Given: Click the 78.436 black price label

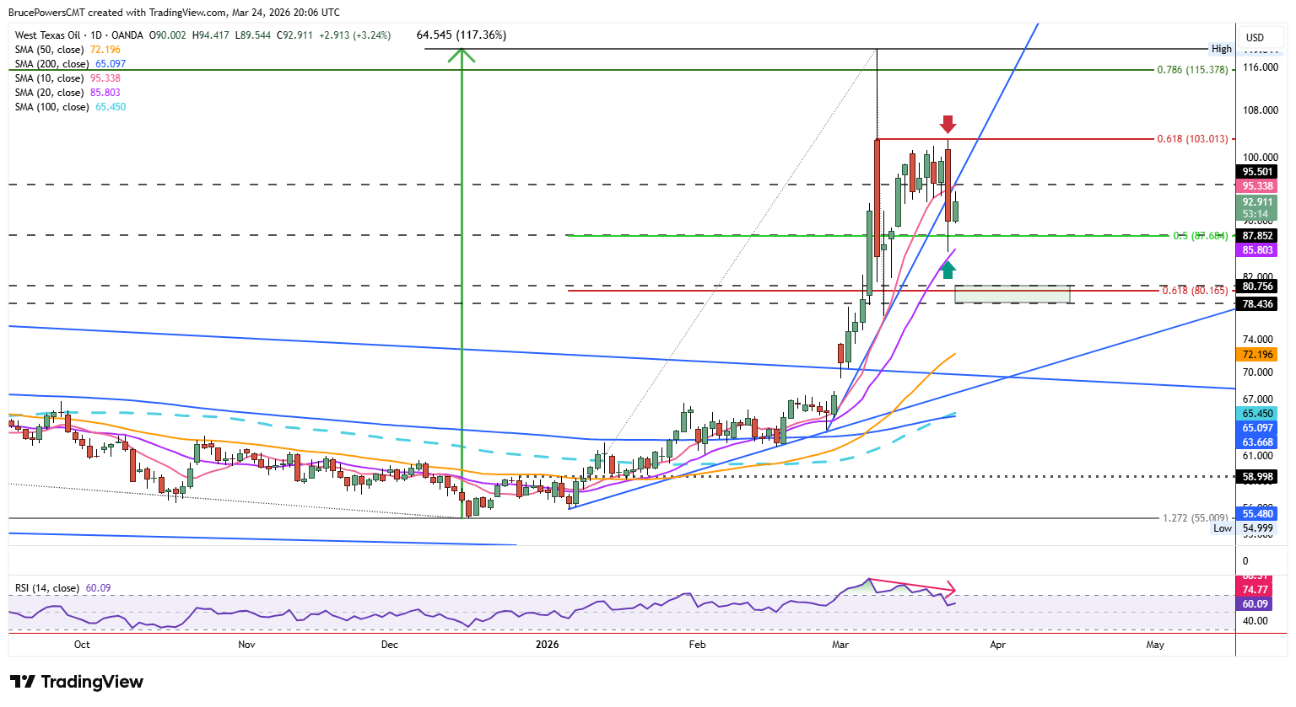Looking at the screenshot, I should (1257, 304).
